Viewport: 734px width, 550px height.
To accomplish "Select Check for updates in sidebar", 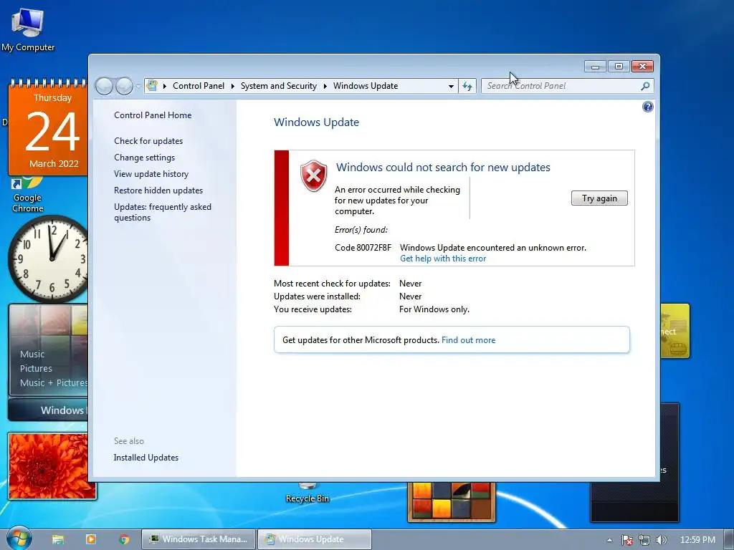I will (x=148, y=141).
